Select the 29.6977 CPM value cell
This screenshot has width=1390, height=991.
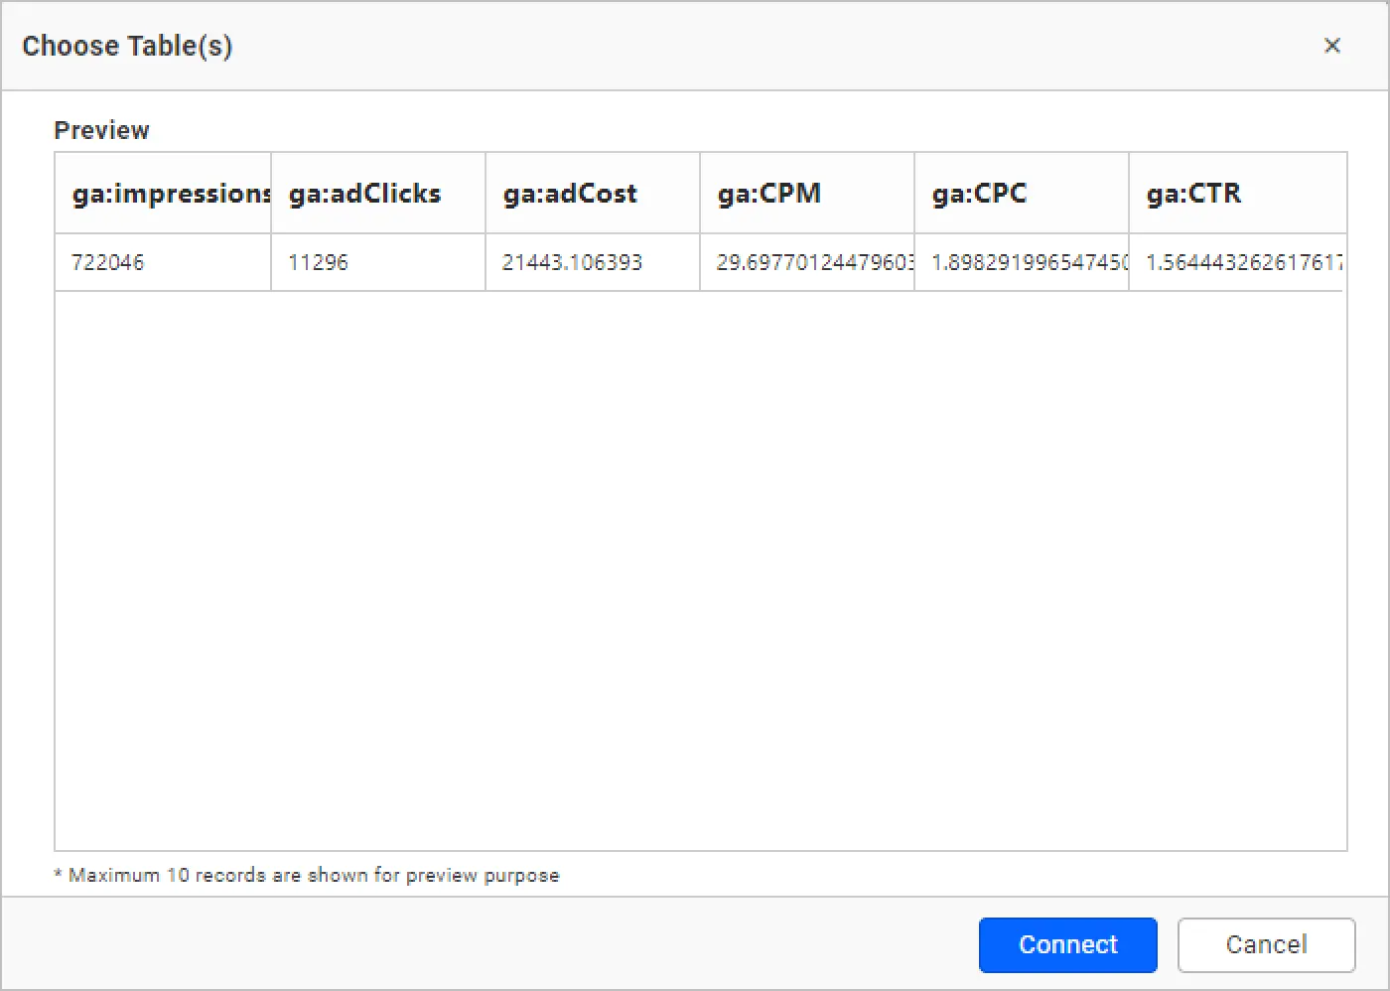(806, 263)
